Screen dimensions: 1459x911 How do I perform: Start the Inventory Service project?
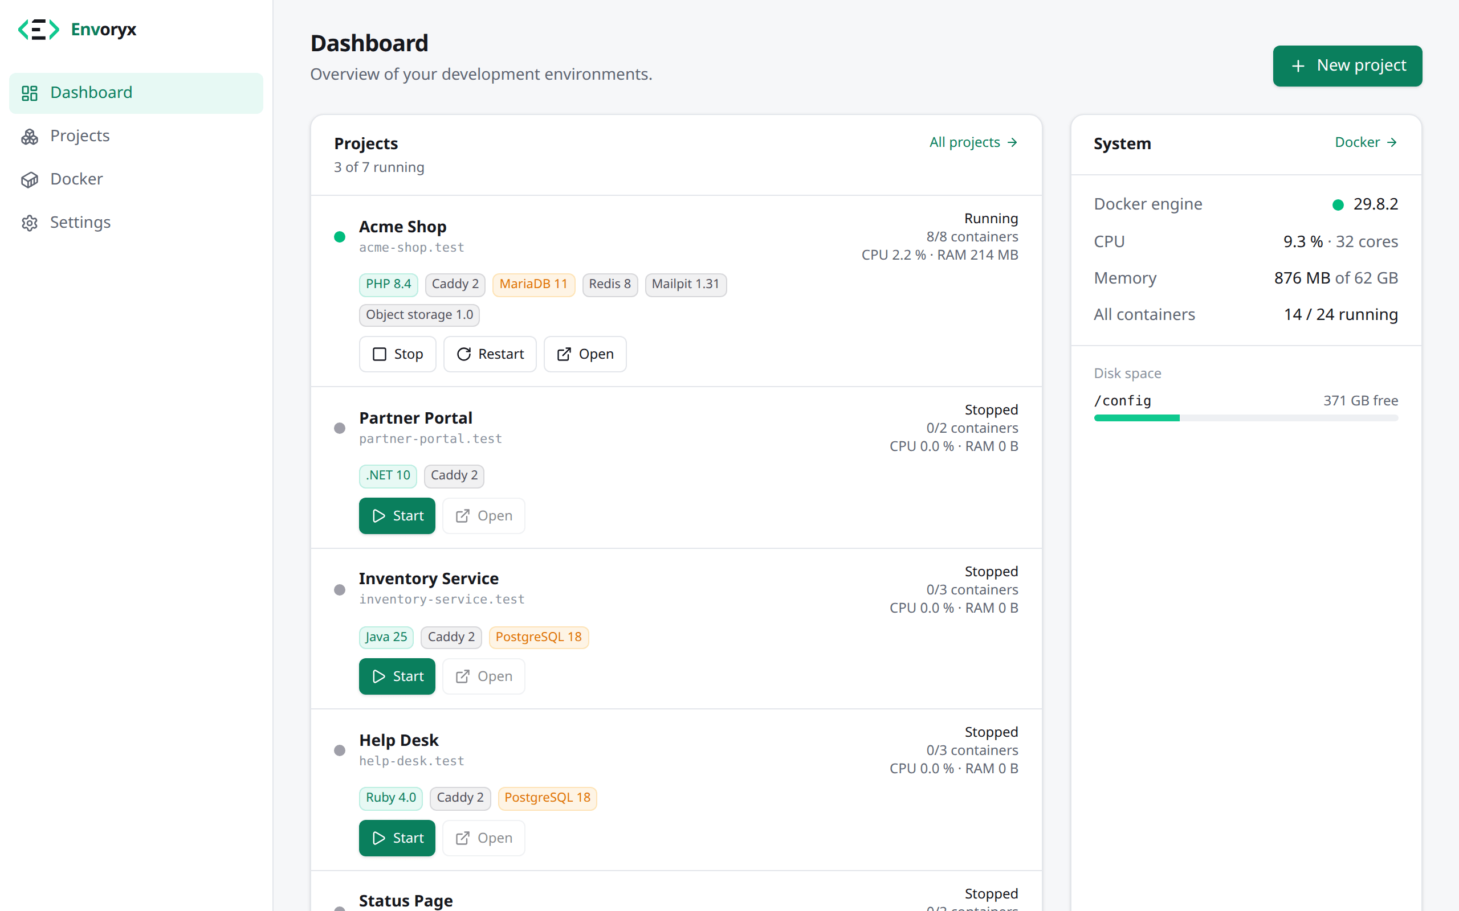click(397, 676)
